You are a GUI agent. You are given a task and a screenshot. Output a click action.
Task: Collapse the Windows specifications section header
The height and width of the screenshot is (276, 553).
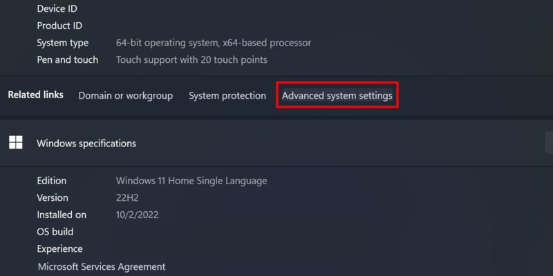click(276, 144)
